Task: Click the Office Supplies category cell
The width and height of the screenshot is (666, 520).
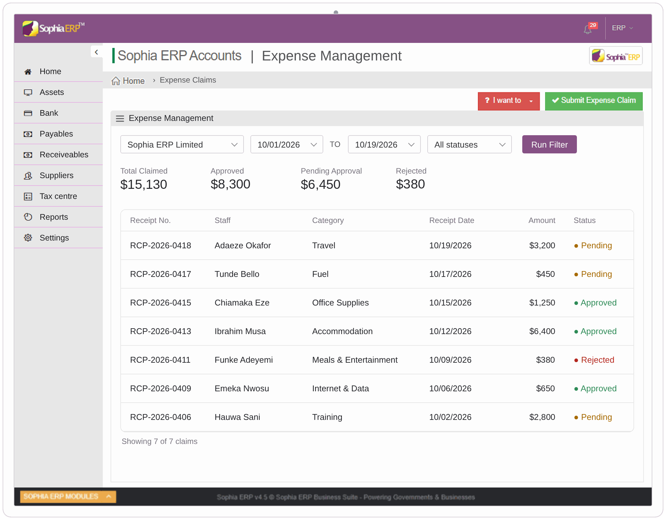Action: pos(340,303)
